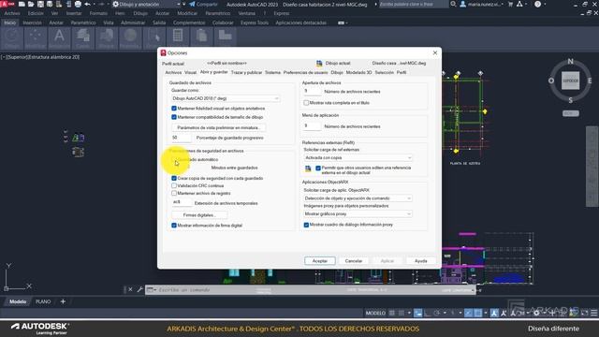Add a new layout with the plus icon
This screenshot has height=337, width=599.
pos(63,301)
